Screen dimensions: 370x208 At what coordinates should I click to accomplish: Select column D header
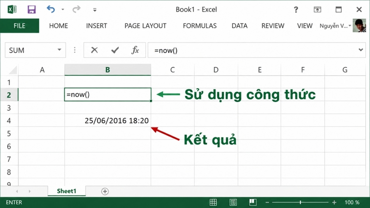(216, 70)
